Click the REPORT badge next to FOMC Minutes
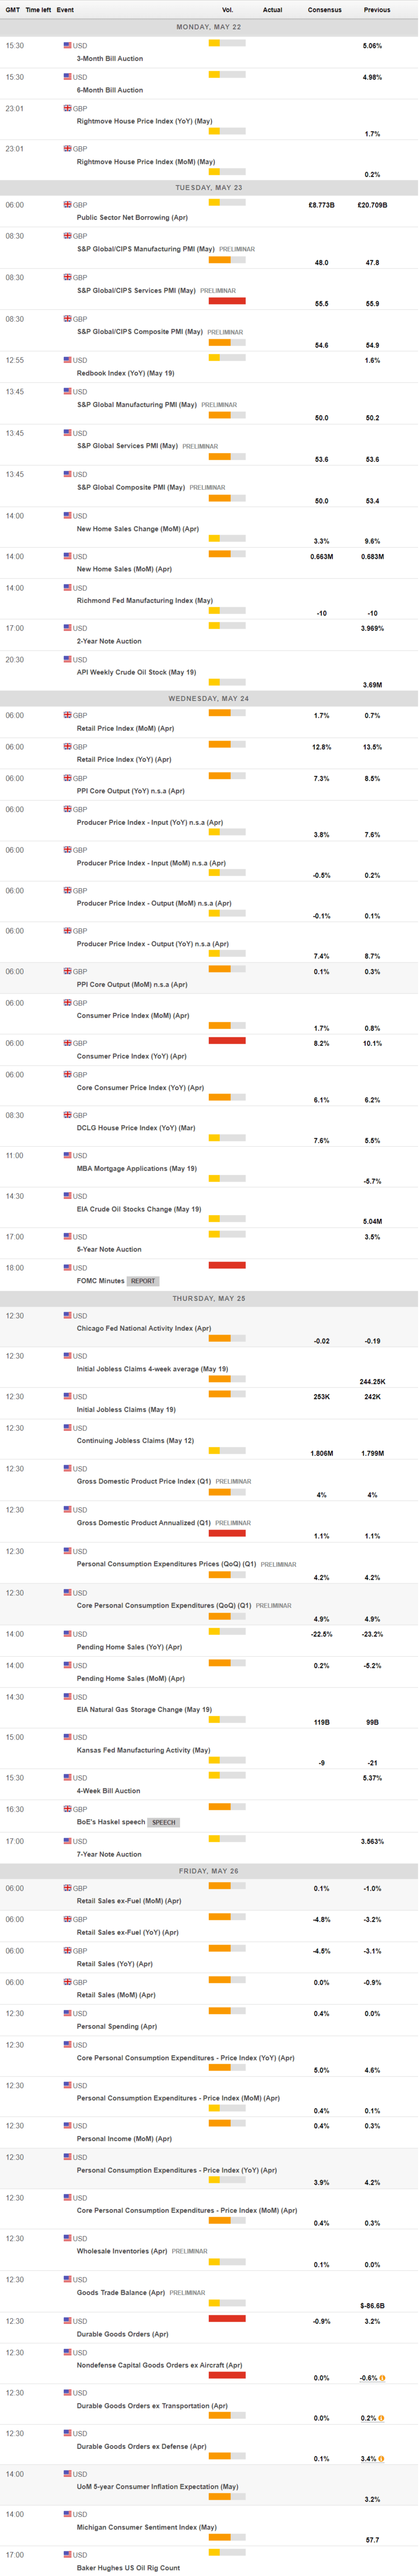 143,1281
